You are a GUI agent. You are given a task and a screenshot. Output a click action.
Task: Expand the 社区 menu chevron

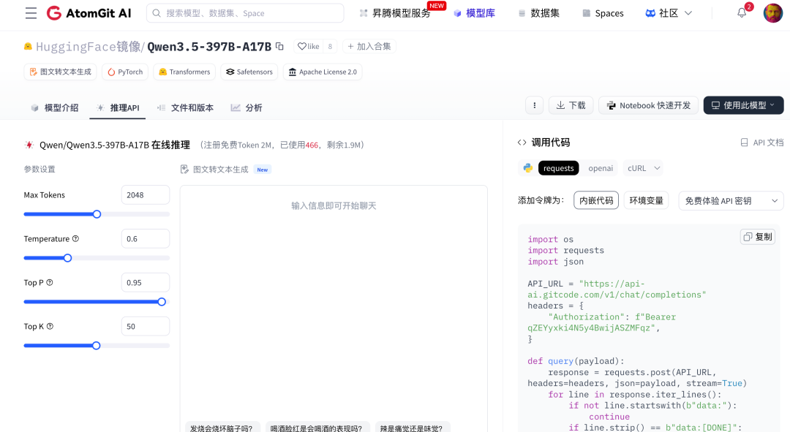[x=688, y=13]
